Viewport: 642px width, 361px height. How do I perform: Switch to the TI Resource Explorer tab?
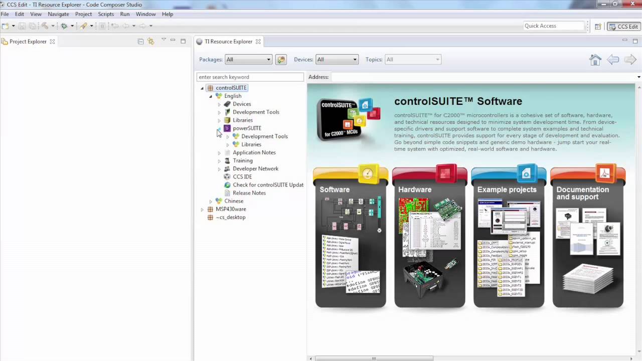(x=228, y=42)
